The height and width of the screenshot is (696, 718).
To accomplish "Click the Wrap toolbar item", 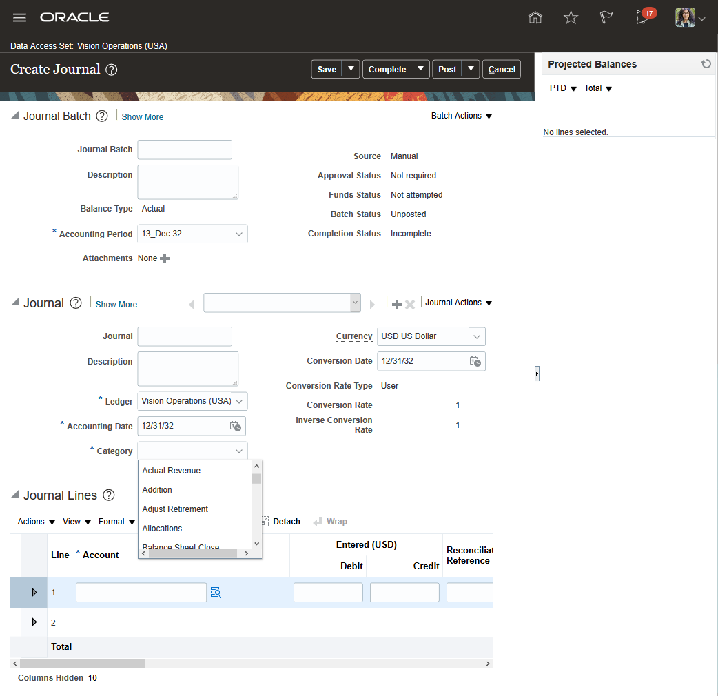I will click(330, 522).
